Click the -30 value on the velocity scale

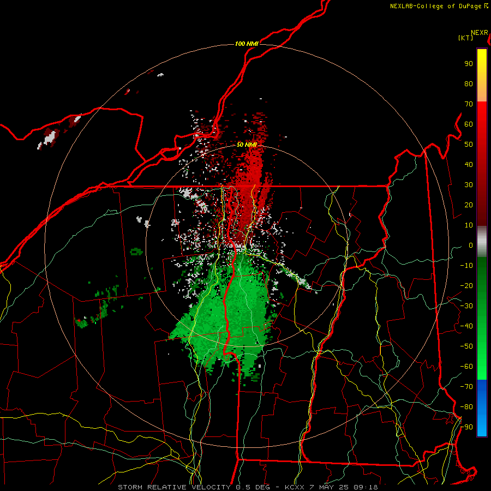pos(466,306)
